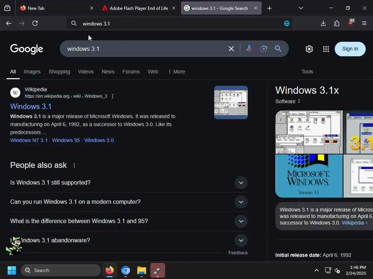Open the Program Manager screenshot in knowledge panel

pos(309,132)
